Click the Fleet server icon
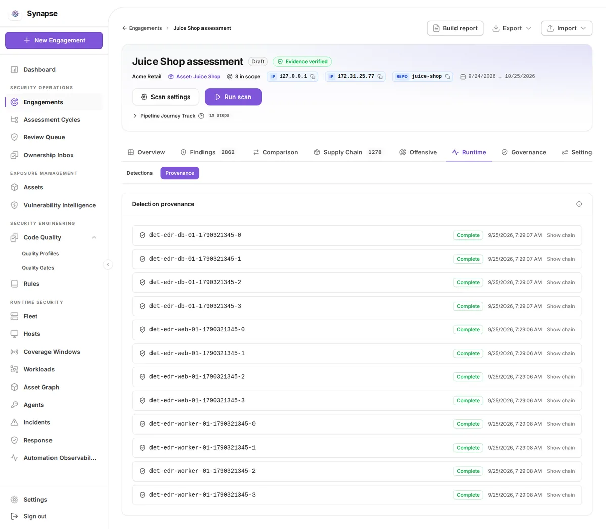606x529 pixels. (14, 316)
